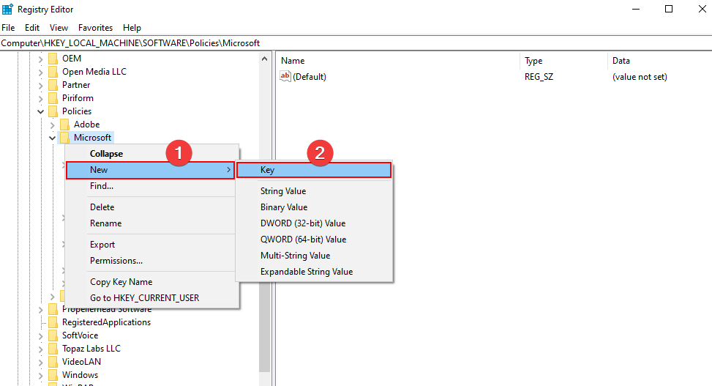The height and width of the screenshot is (386, 712).
Task: Choose Copy Key Name entry
Action: coord(121,282)
